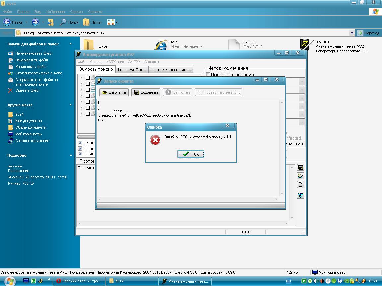Click the blank page clear-log icon in AVZ
The width and height of the screenshot is (382, 286).
pos(301,185)
